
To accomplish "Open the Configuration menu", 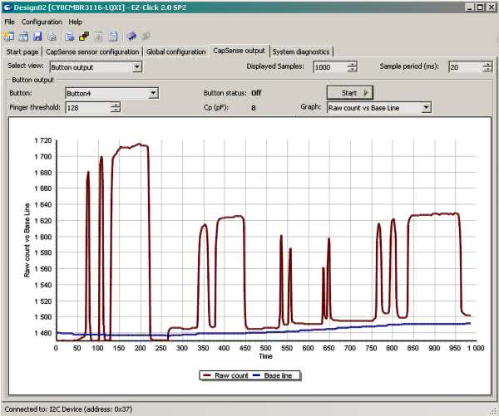I will 42,22.
